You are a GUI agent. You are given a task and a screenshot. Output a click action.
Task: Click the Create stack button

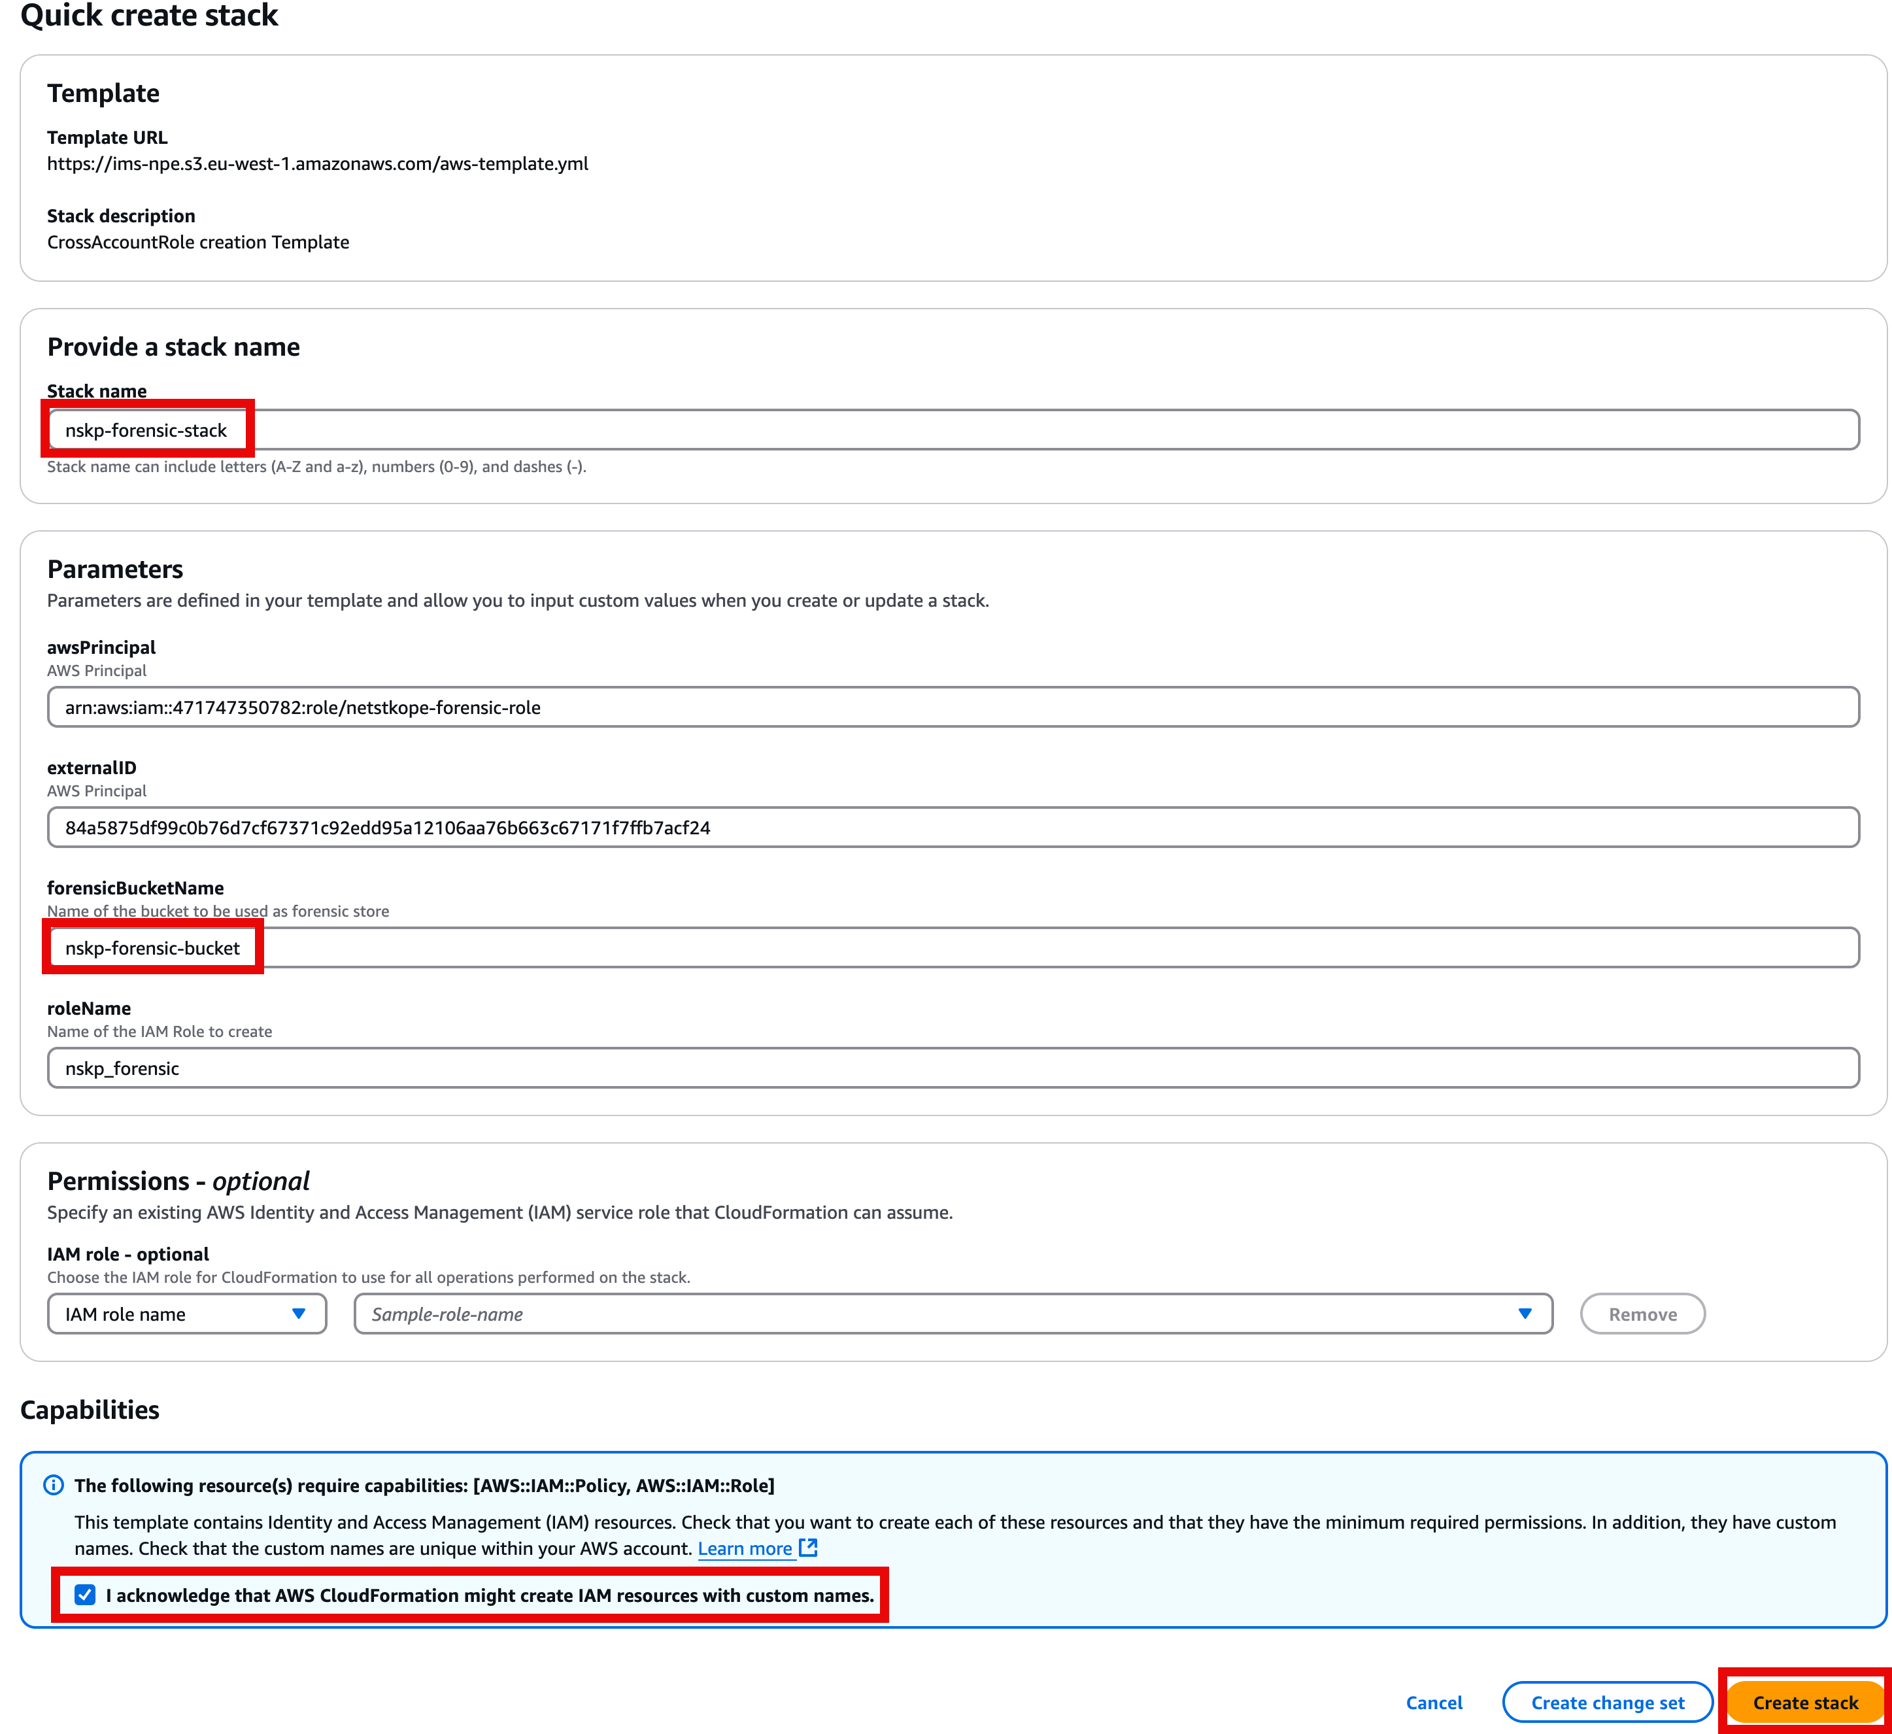point(1804,1702)
